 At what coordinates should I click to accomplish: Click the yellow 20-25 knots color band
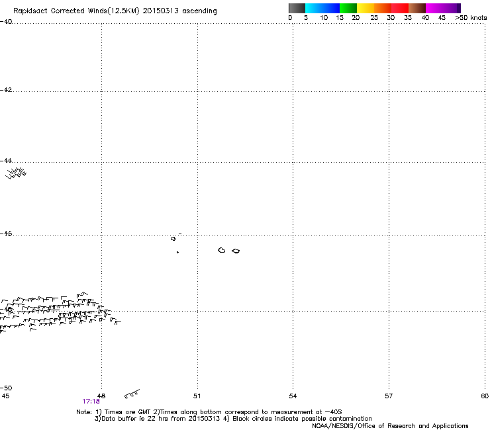coord(366,8)
